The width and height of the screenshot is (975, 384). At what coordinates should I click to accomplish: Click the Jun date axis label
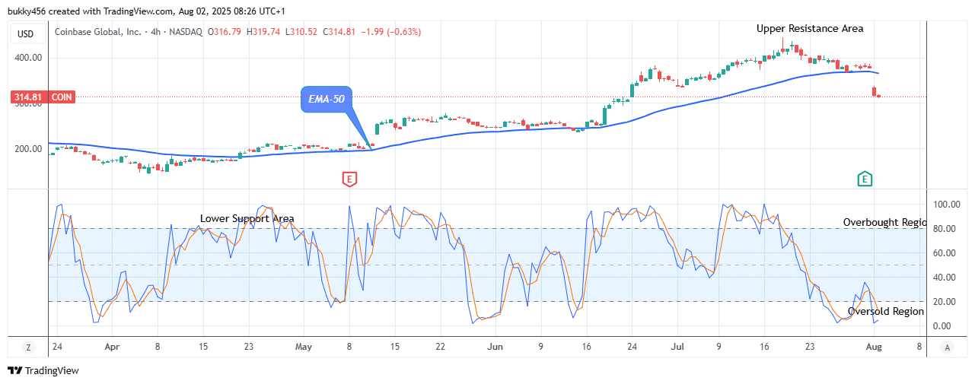point(495,347)
